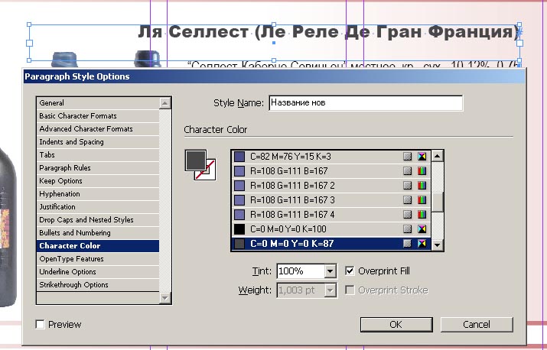Click CMYK mode icon for C=0 M=0 Y=0 K=100
This screenshot has height=350, width=547.
click(422, 229)
